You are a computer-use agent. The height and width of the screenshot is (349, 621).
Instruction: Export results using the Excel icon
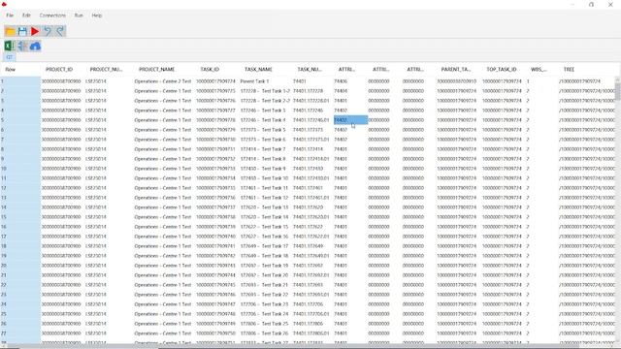tap(10, 46)
